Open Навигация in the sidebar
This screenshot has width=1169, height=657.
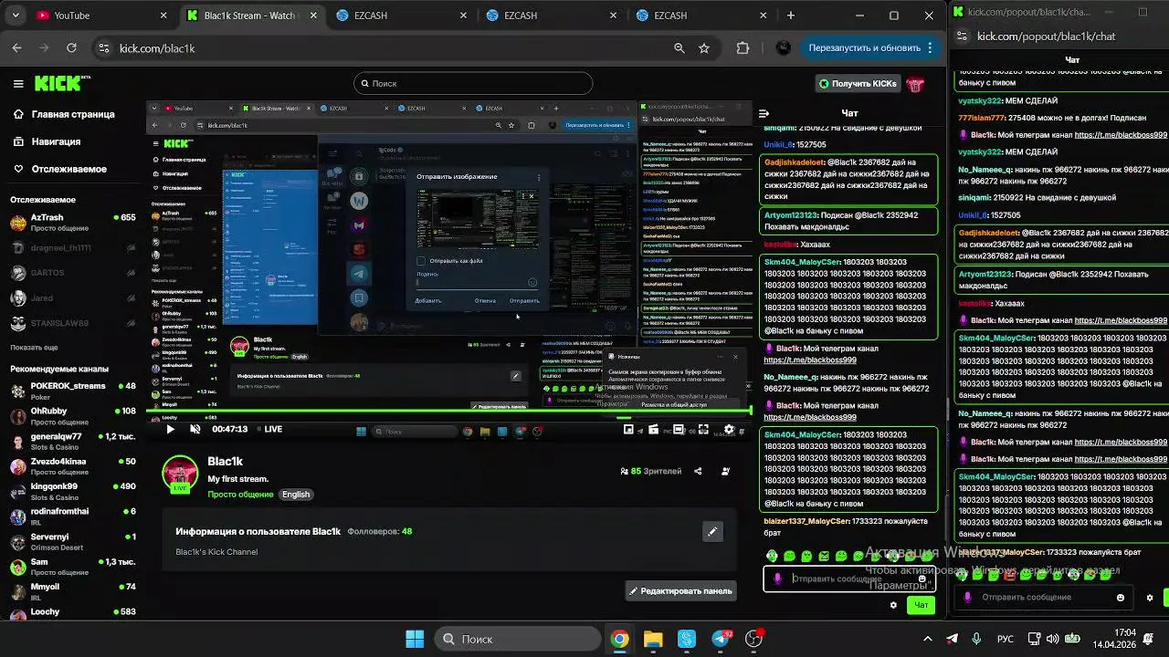click(46, 141)
